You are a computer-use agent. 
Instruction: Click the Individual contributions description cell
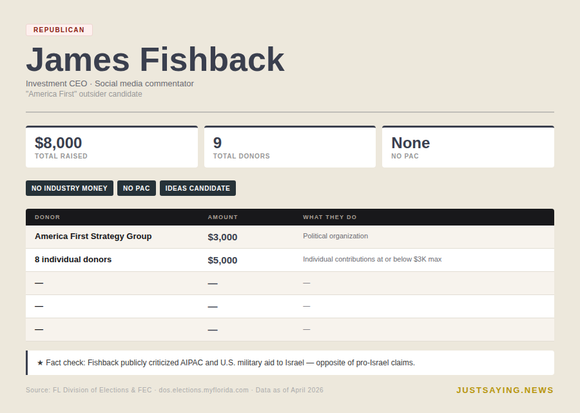(x=372, y=260)
